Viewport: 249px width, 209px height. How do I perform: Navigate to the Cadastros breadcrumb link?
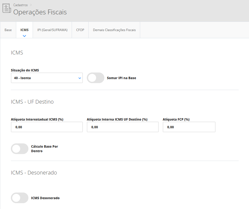[20, 5]
